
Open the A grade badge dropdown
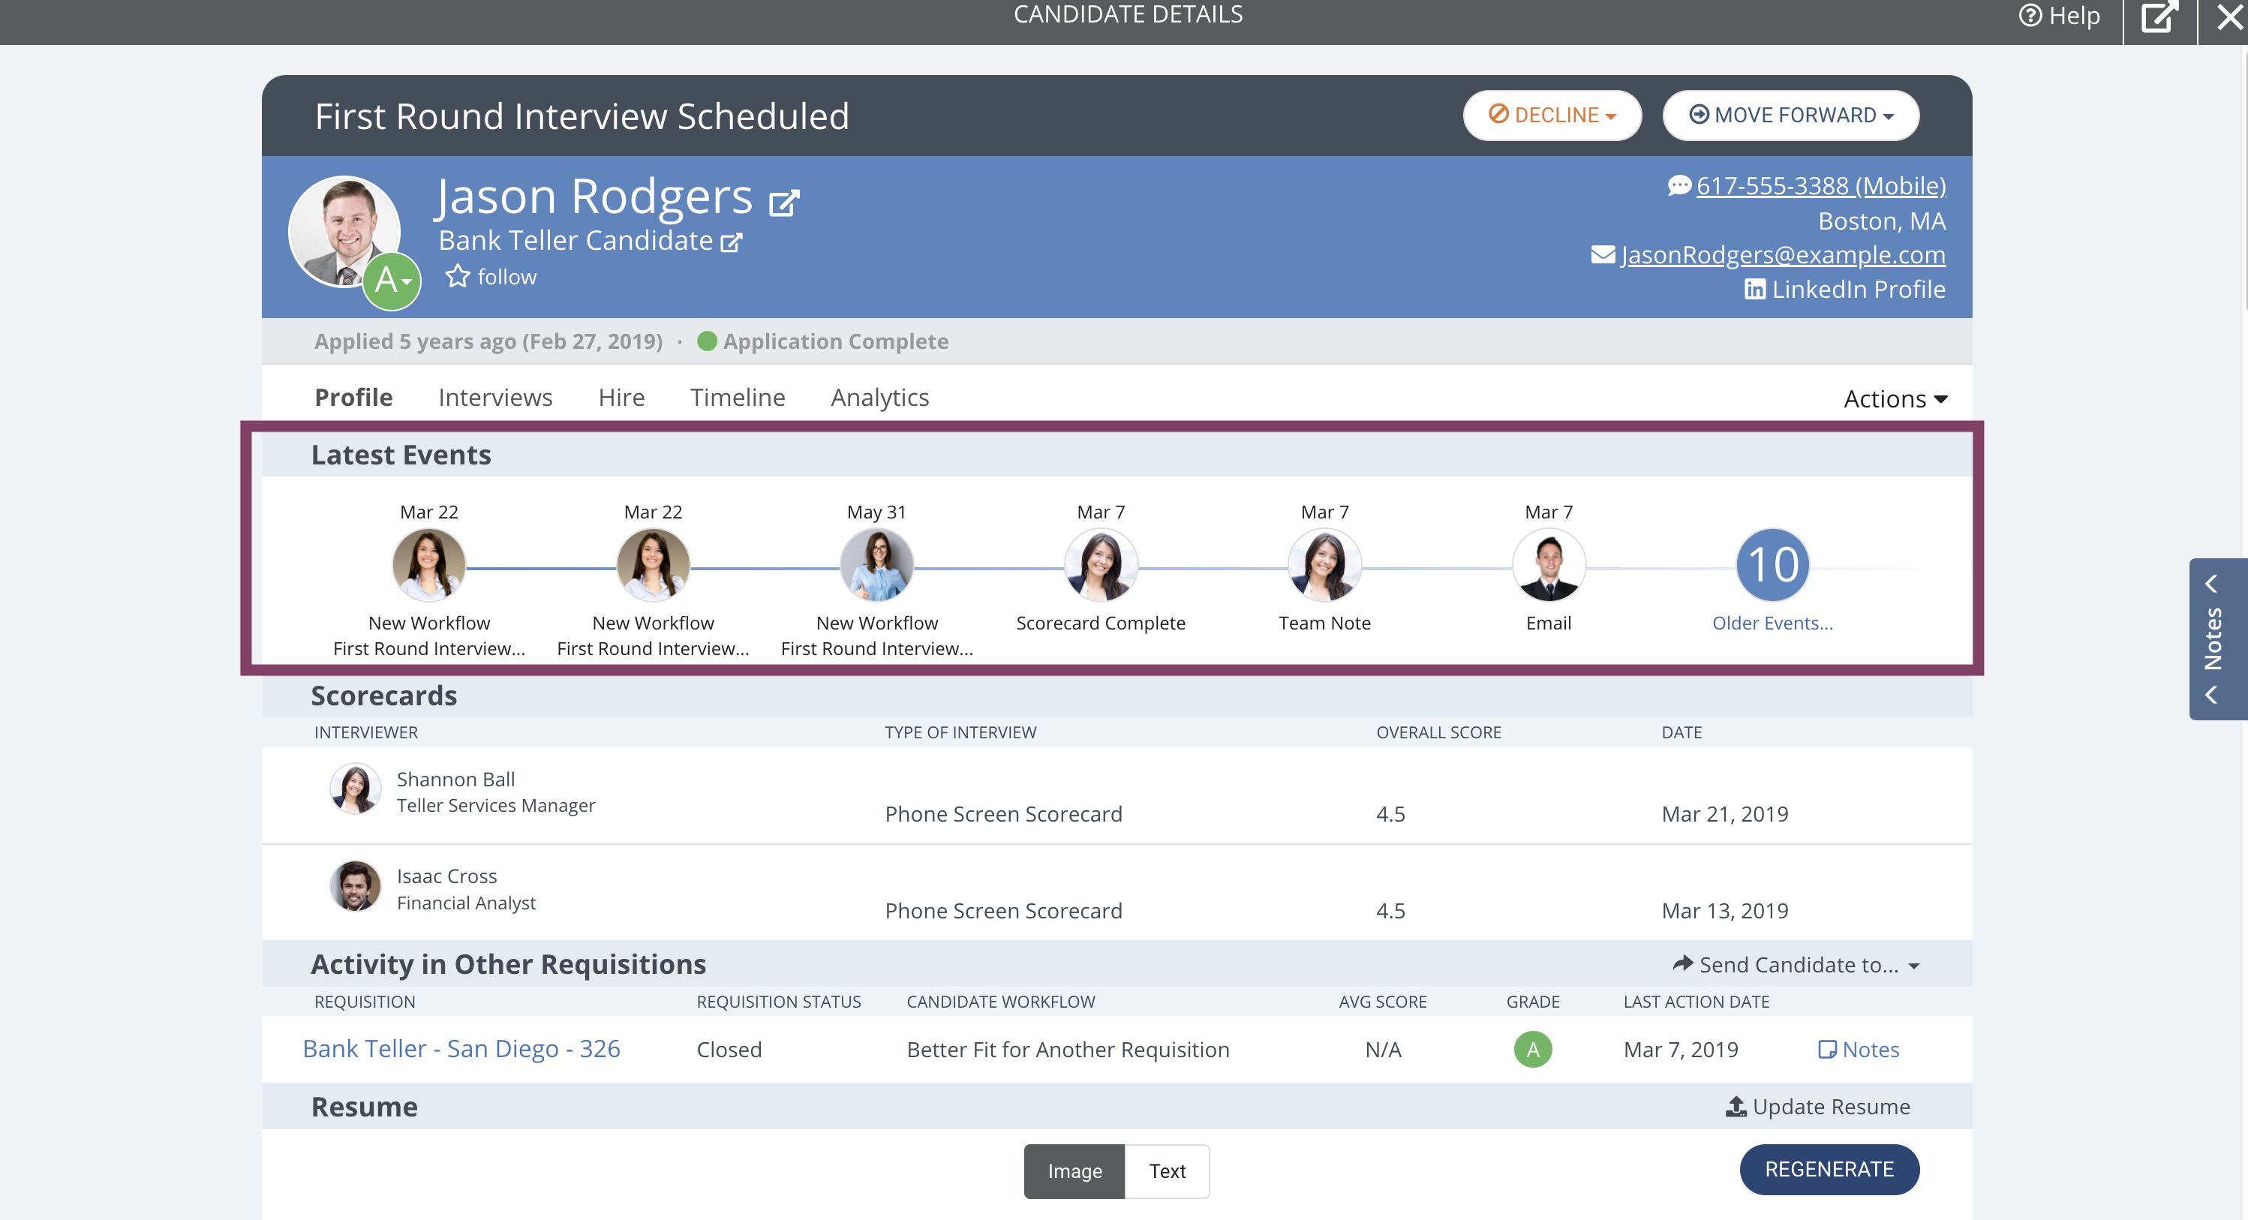click(392, 281)
